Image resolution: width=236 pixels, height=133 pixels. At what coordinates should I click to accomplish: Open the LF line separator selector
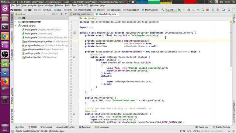[x=189, y=131]
